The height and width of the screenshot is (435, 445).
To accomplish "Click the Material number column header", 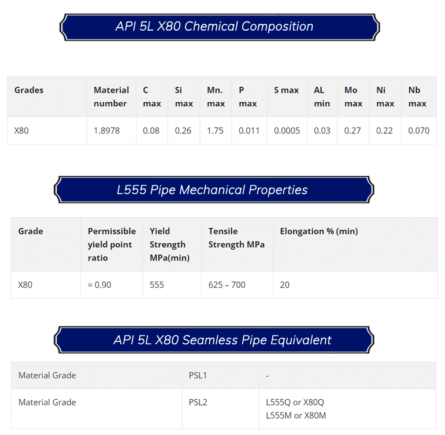I will click(x=111, y=96).
